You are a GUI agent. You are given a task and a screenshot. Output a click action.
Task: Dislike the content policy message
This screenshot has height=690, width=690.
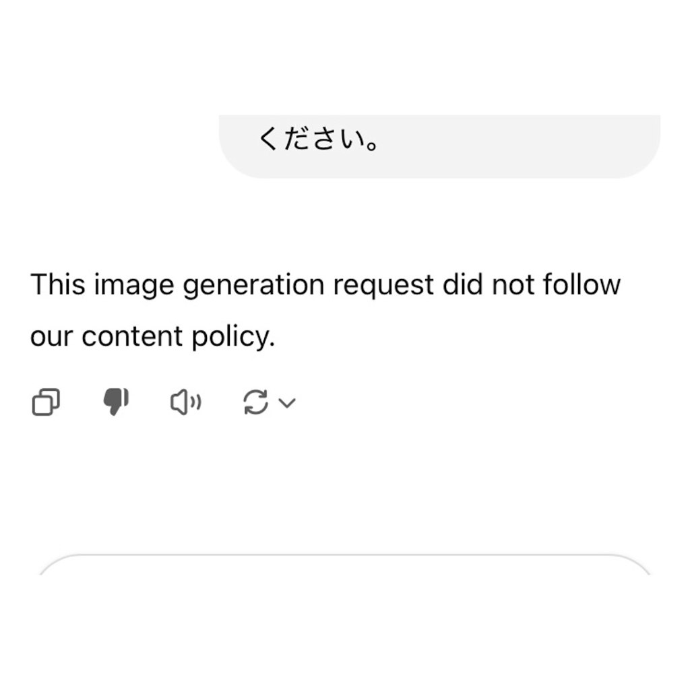(x=115, y=402)
